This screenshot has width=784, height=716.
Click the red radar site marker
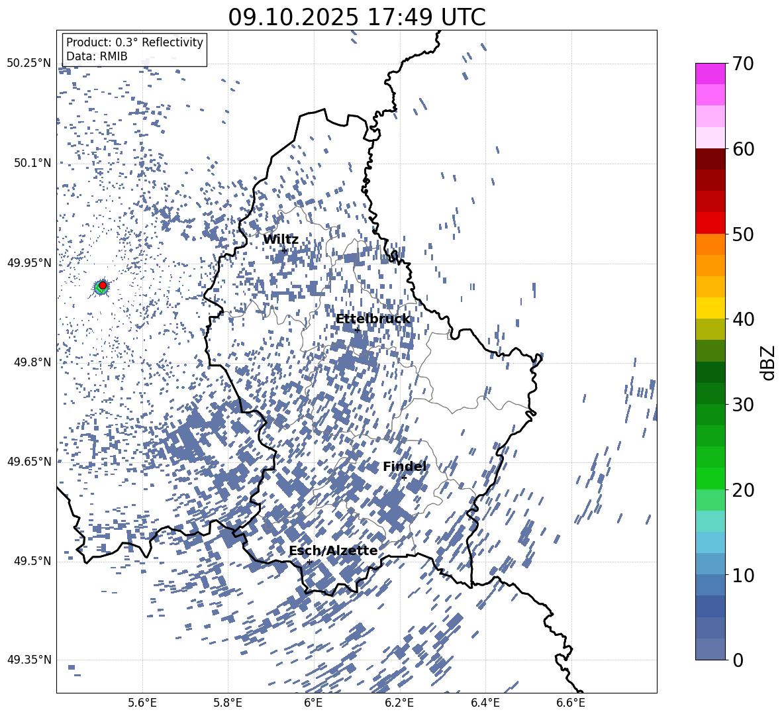tap(103, 285)
